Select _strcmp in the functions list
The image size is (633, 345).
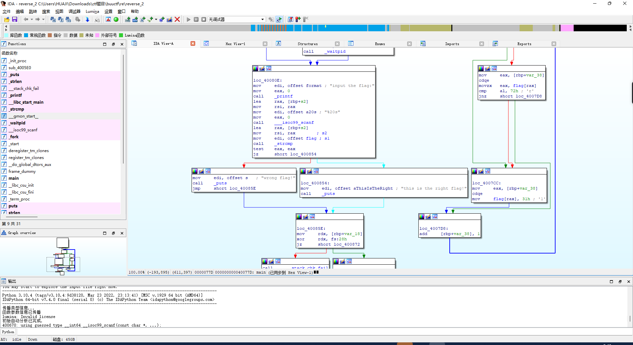pyautogui.click(x=61, y=109)
